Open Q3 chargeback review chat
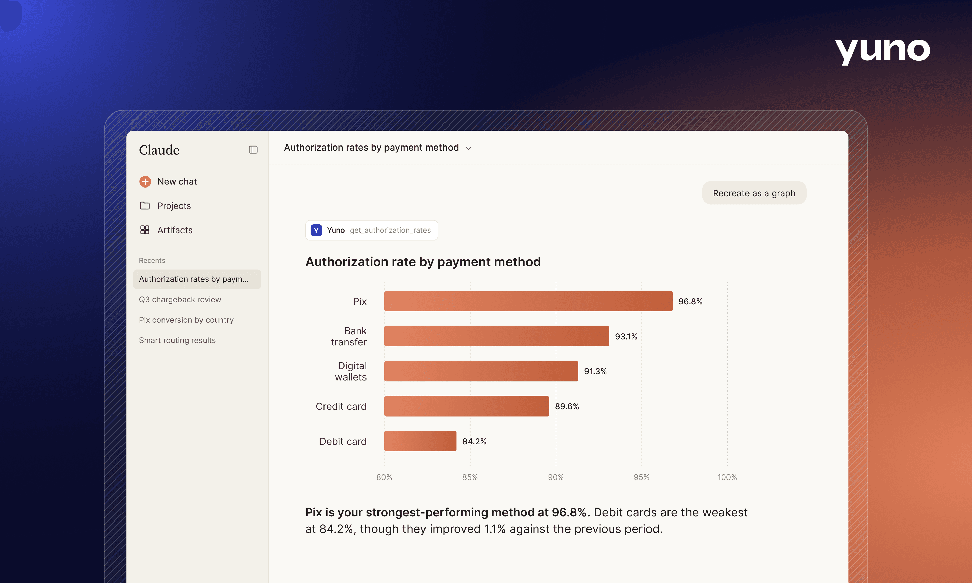This screenshot has height=583, width=972. point(180,299)
